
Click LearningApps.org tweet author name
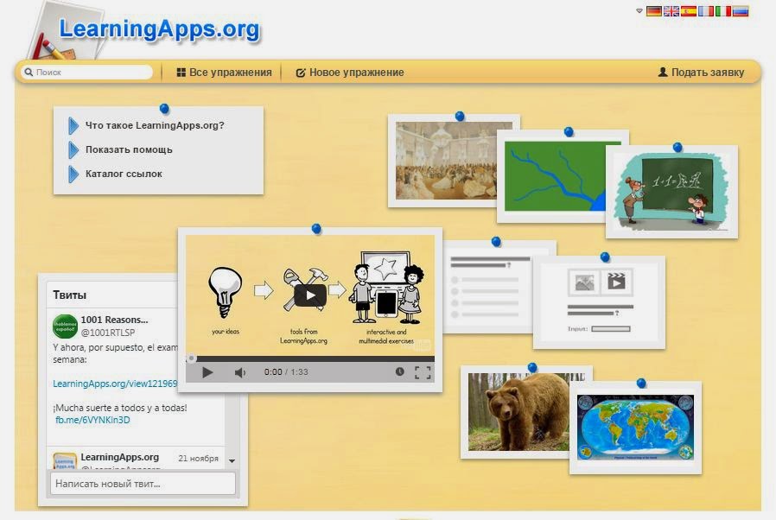click(120, 457)
